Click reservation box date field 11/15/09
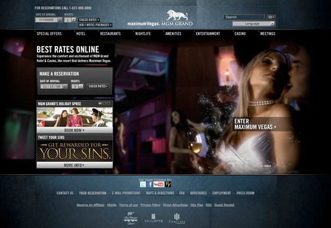 pyautogui.click(x=51, y=86)
